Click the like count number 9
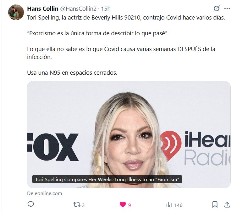This screenshot has width=237, height=213. tap(130, 205)
